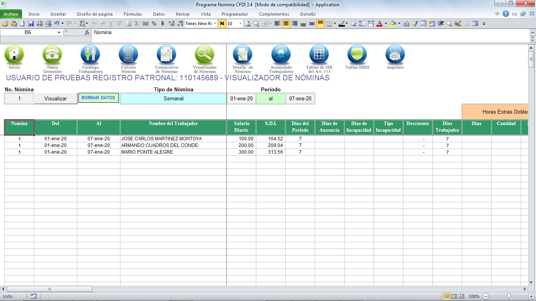
Task: Open the Acumulado Trabajadores icon
Action: pyautogui.click(x=281, y=54)
